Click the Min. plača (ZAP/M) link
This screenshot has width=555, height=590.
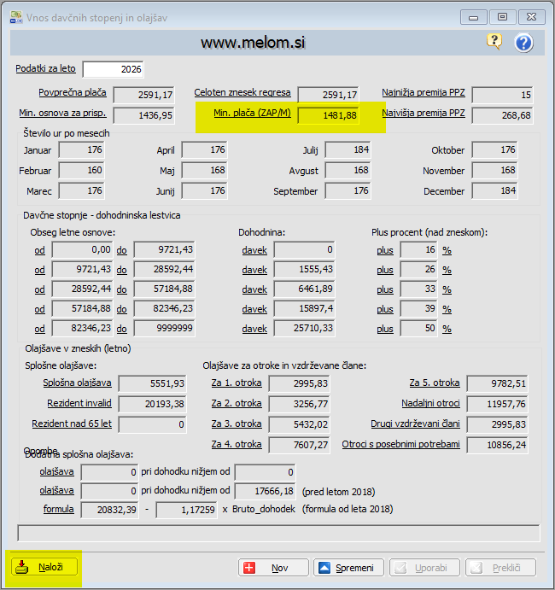point(250,114)
